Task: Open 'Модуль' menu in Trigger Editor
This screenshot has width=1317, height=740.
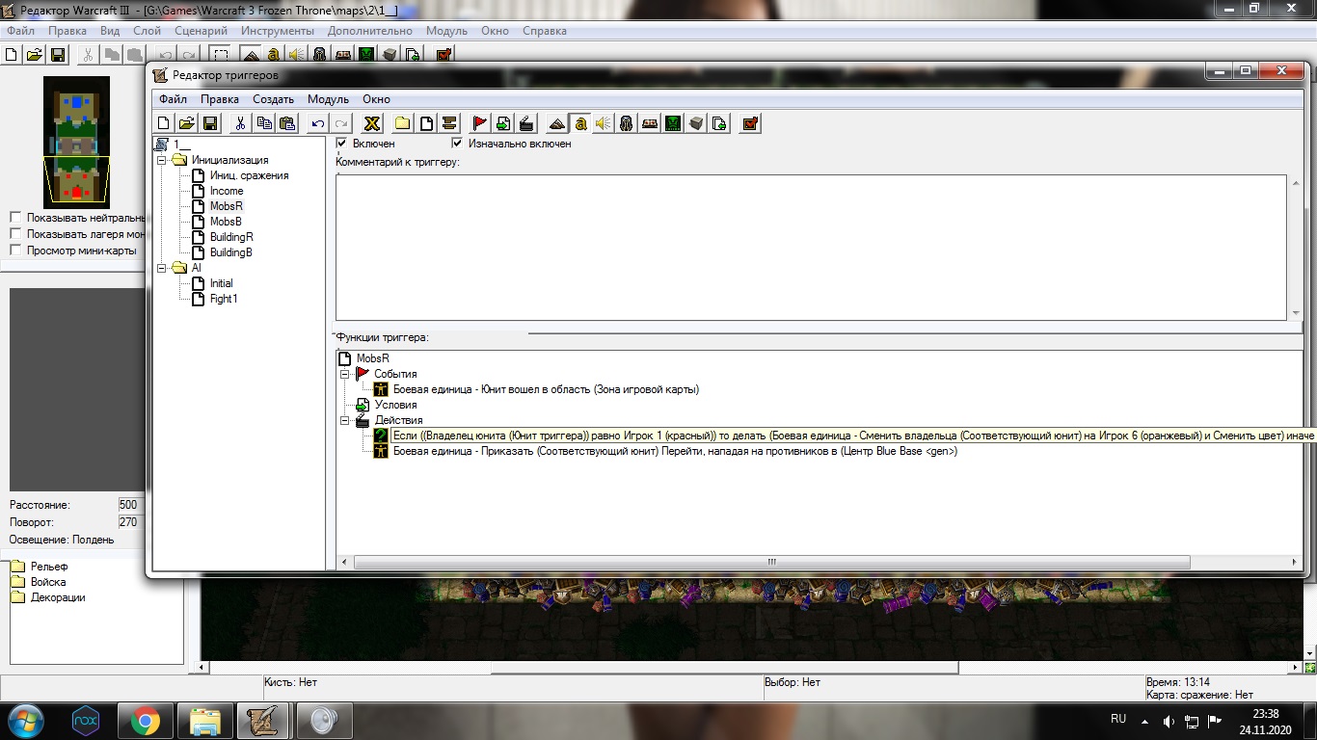Action: (328, 99)
